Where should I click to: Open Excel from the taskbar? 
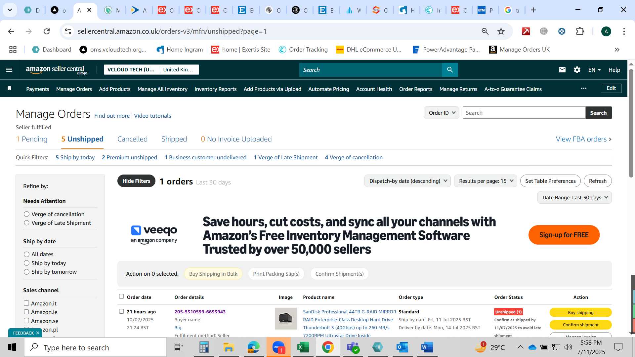coord(303,347)
